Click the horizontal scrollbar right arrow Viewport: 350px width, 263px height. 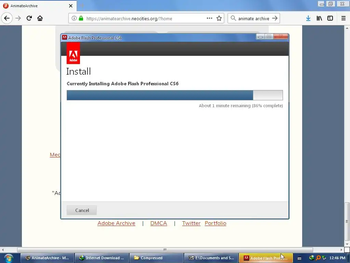341,250
